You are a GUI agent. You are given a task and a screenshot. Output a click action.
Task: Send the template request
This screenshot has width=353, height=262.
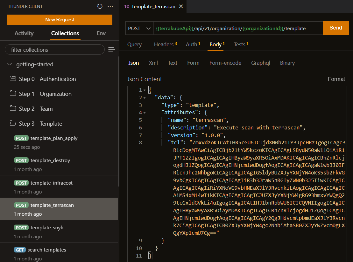coord(335,28)
